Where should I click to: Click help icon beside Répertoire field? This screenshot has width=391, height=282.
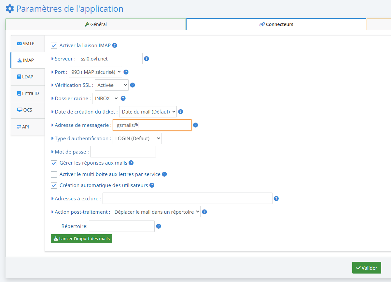159,226
